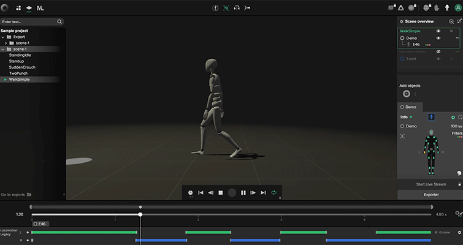Open the Standup clip
Image resolution: width=463 pixels, height=245 pixels.
(16, 61)
